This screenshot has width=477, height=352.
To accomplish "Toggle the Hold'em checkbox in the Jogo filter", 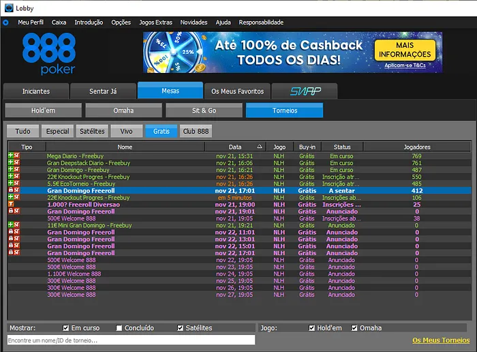I will [311, 328].
